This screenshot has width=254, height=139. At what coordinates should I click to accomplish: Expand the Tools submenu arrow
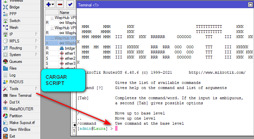pyautogui.click(x=36, y=89)
